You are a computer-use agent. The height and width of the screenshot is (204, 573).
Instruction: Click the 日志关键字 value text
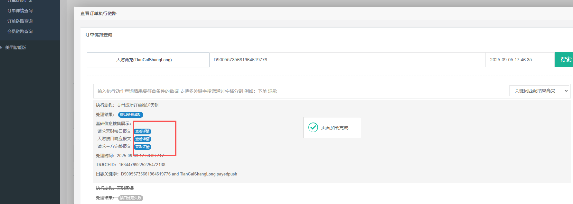pyautogui.click(x=179, y=174)
